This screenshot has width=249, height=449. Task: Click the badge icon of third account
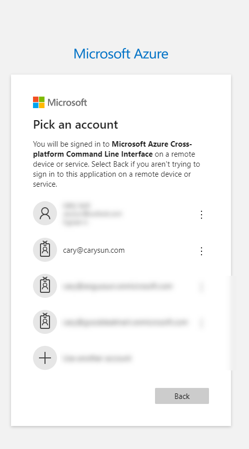click(45, 286)
